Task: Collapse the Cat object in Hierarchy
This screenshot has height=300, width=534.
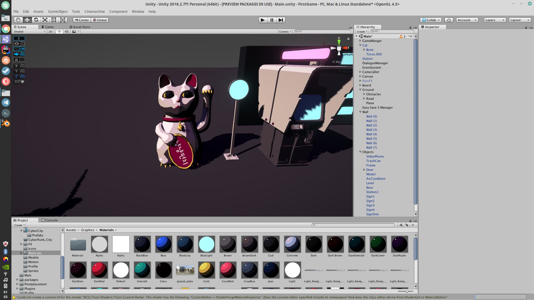Action: click(360, 45)
